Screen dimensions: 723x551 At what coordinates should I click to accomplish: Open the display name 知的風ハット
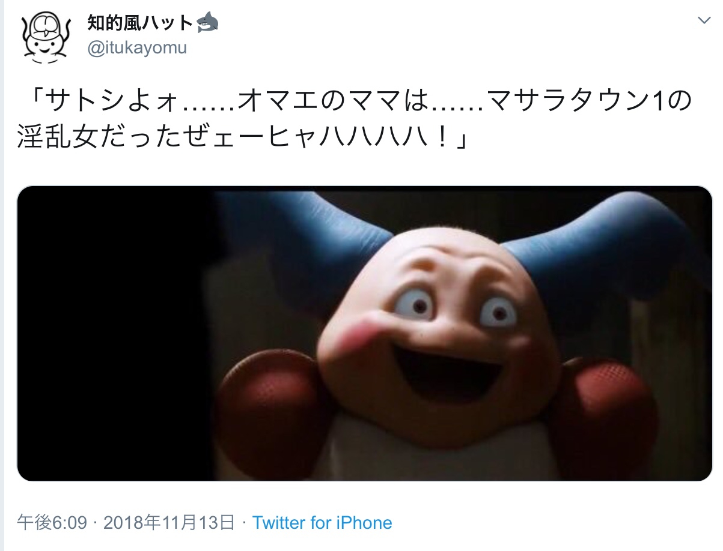140,24
